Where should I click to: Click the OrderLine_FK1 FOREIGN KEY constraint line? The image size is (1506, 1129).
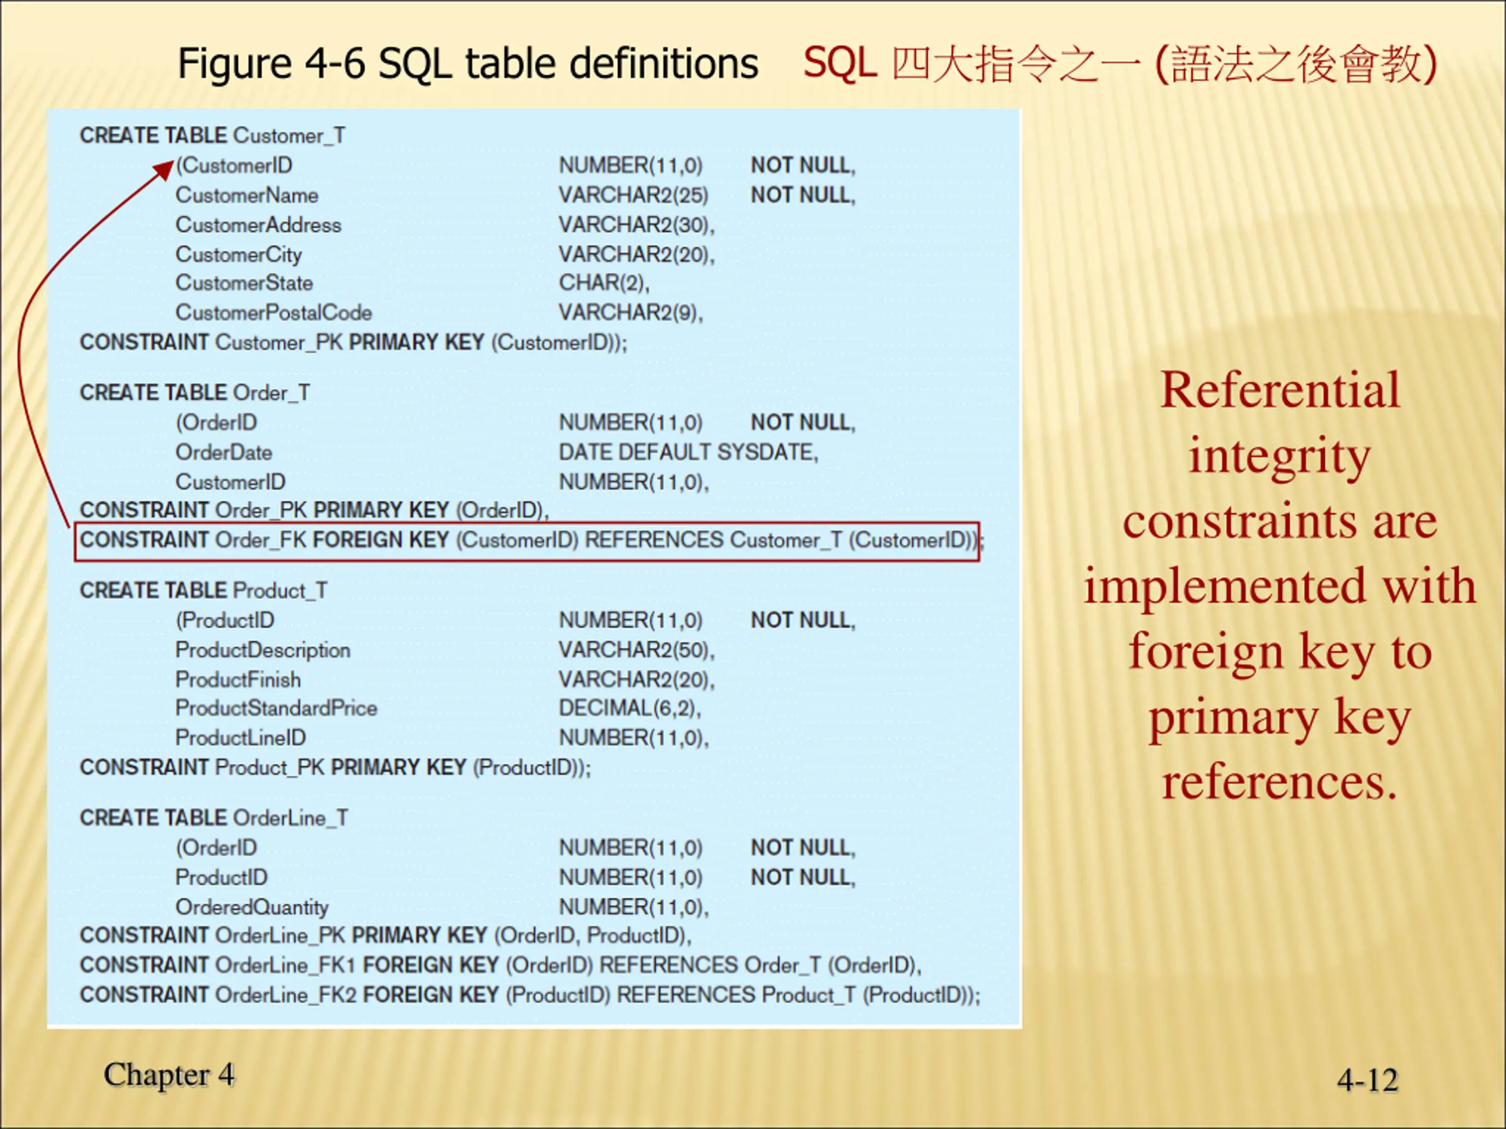click(501, 965)
